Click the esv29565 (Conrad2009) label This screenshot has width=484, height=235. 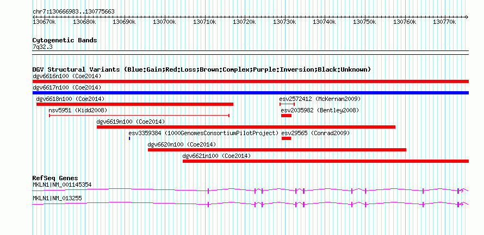pyautogui.click(x=315, y=133)
